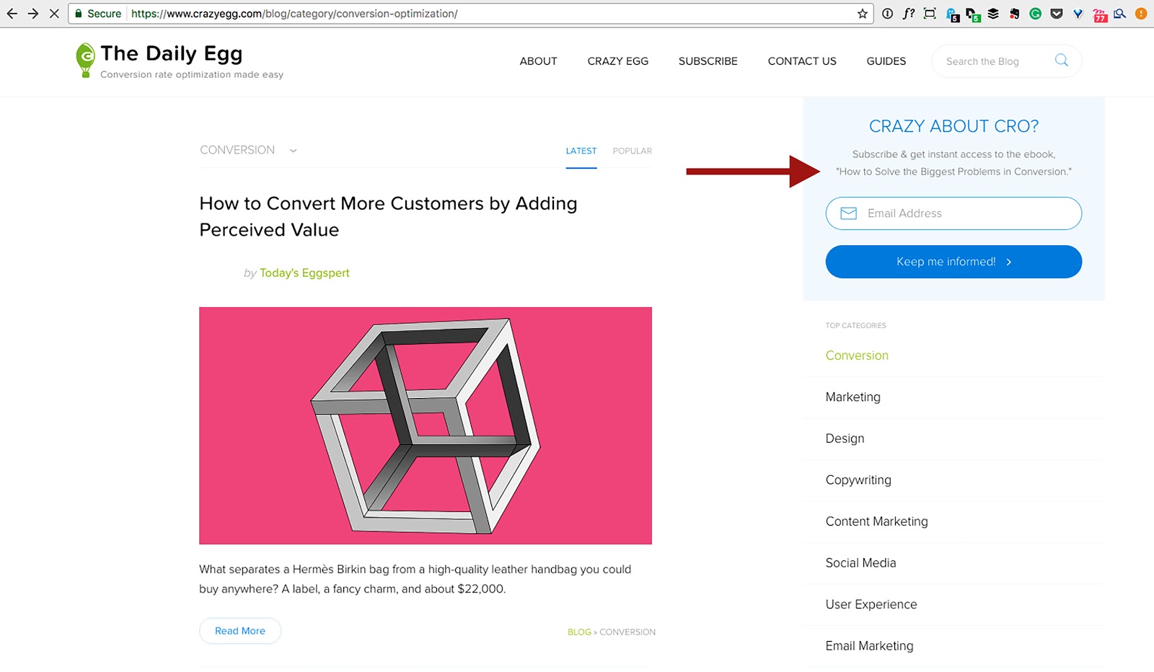1154x672 pixels.
Task: Stop loading the page with the X
Action: tap(54, 14)
